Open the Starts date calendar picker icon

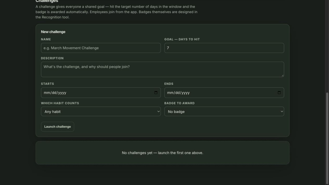[x=156, y=93]
